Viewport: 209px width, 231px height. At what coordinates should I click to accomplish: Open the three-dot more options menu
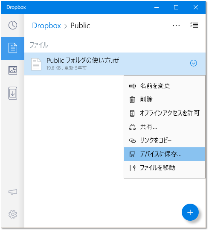tap(176, 26)
